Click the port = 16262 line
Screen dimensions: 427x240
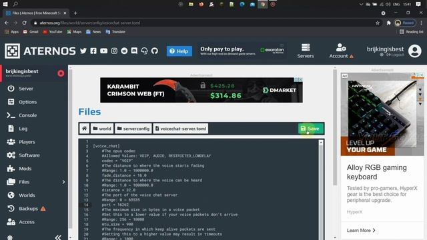[115, 205]
